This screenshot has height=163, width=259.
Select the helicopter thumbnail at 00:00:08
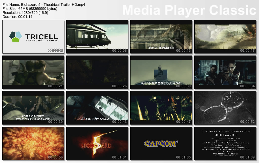pyautogui.click(x=97, y=37)
